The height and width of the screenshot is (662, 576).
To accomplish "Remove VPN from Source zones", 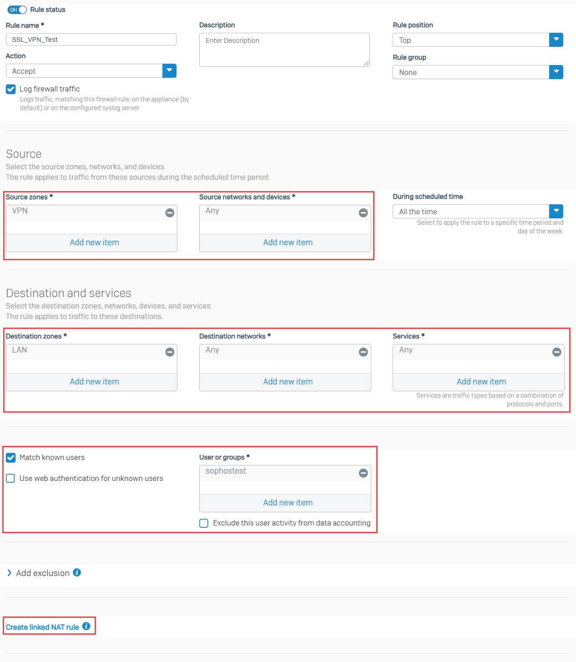I will coord(169,212).
